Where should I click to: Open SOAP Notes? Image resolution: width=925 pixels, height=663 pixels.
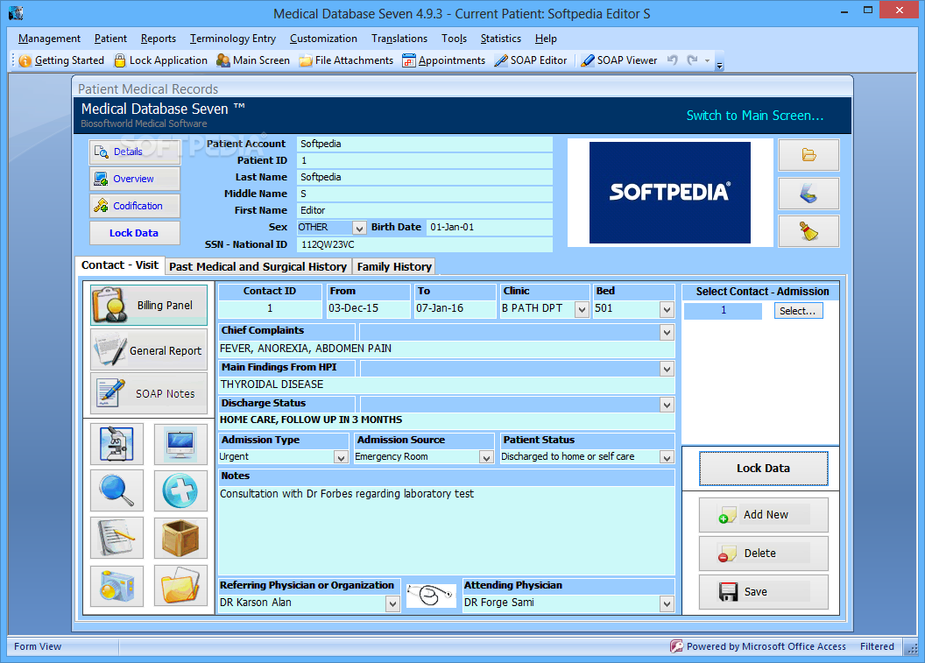pyautogui.click(x=149, y=393)
